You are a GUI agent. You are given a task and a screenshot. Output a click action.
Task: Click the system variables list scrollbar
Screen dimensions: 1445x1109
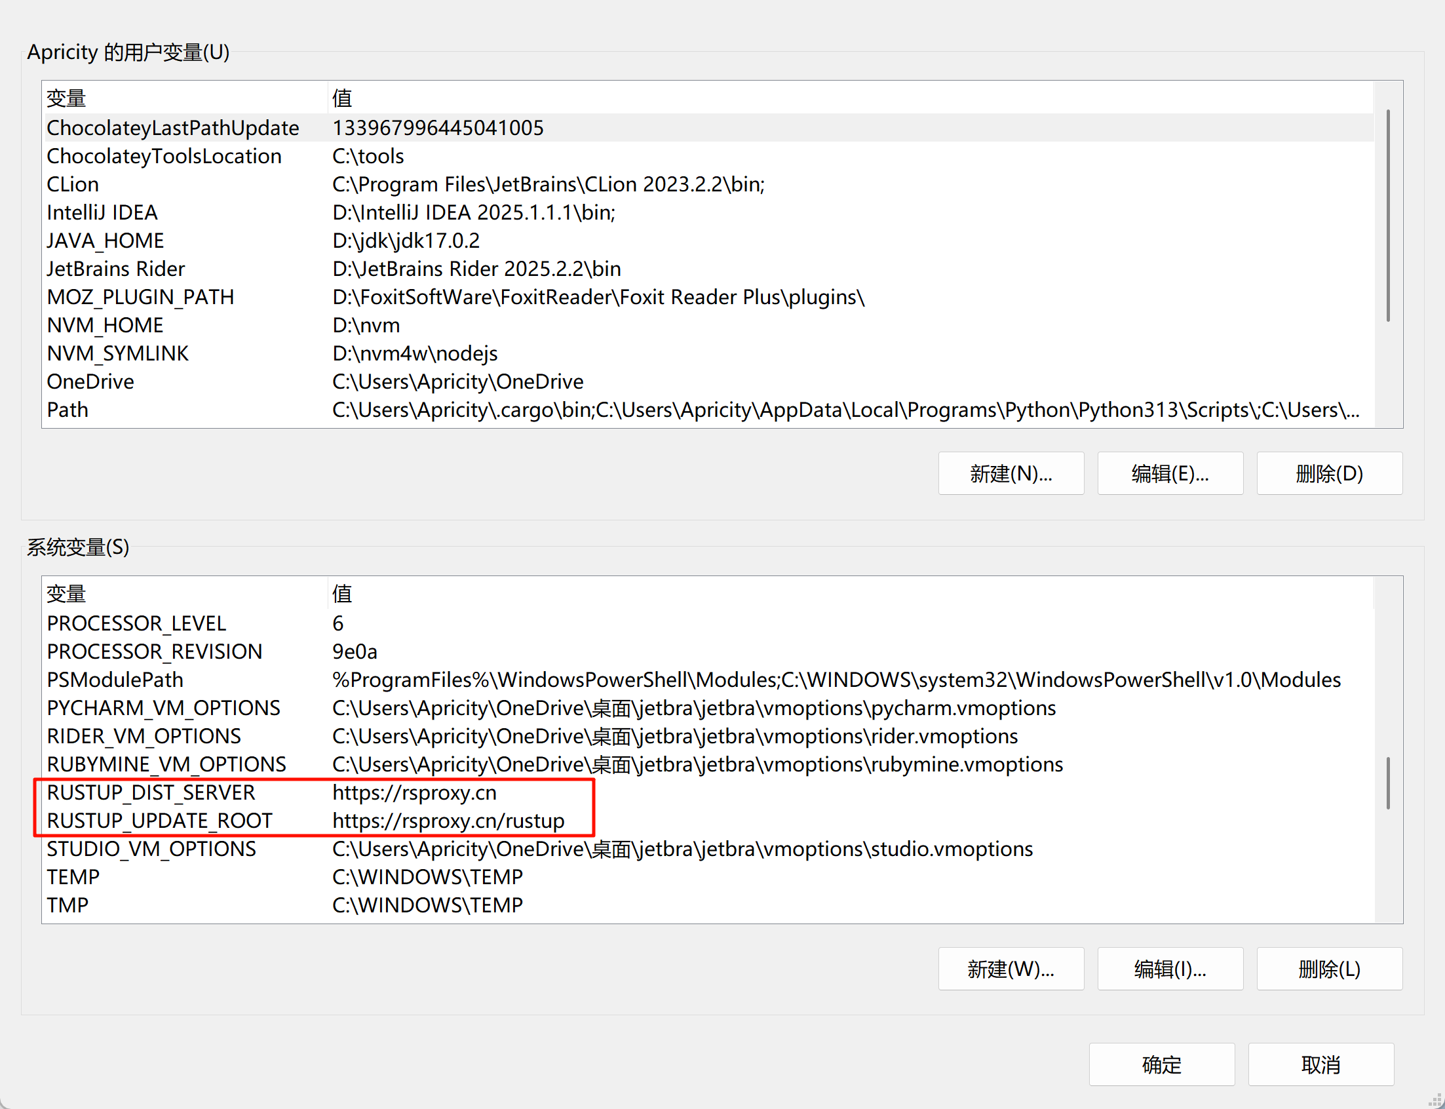click(x=1387, y=783)
